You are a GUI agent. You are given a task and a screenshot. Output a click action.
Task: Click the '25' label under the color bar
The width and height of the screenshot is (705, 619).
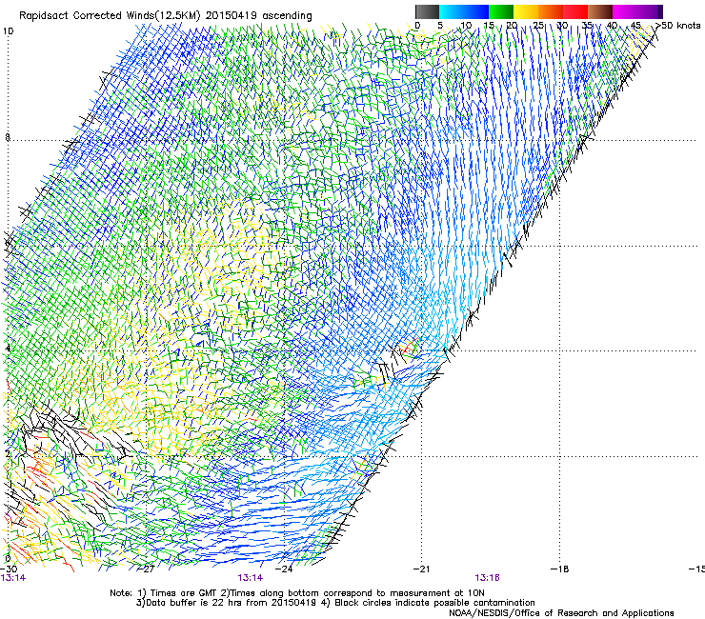[x=537, y=25]
